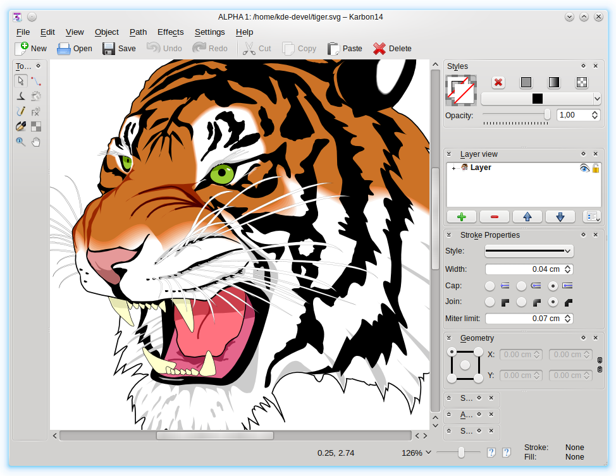Choose gradient fill style button

click(554, 82)
